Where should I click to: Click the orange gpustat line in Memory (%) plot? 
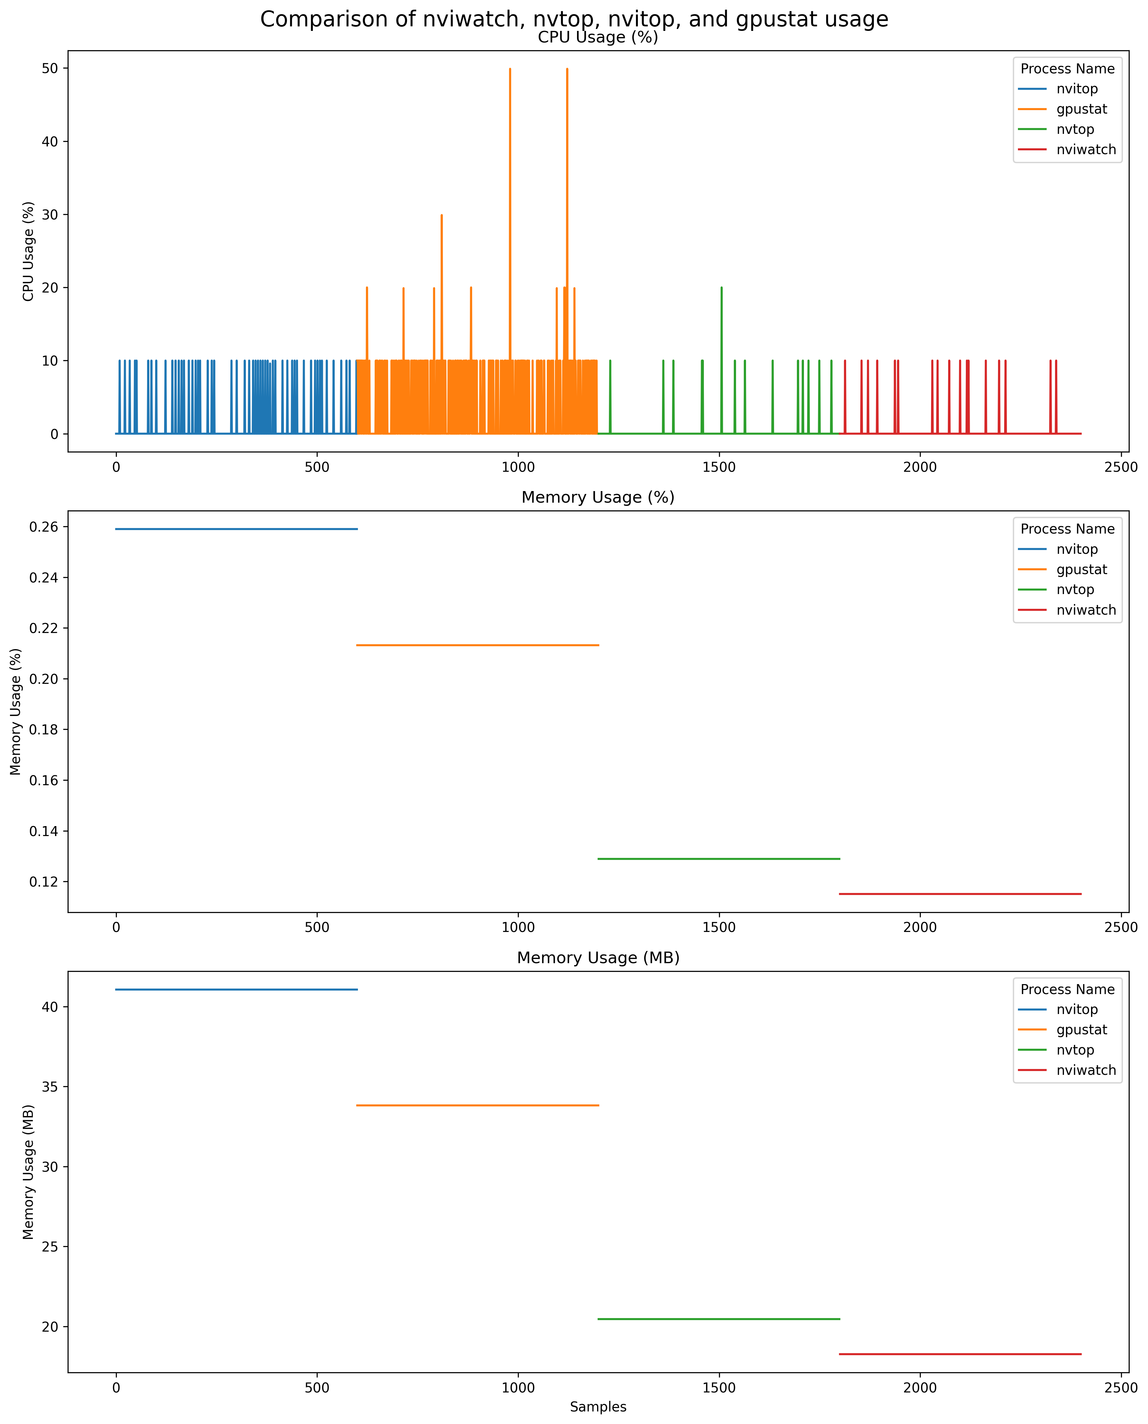(x=478, y=645)
